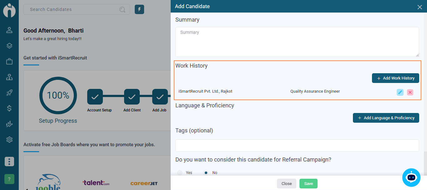Open the briefcase Jobs icon in sidebar
The width and height of the screenshot is (427, 190).
click(x=9, y=61)
